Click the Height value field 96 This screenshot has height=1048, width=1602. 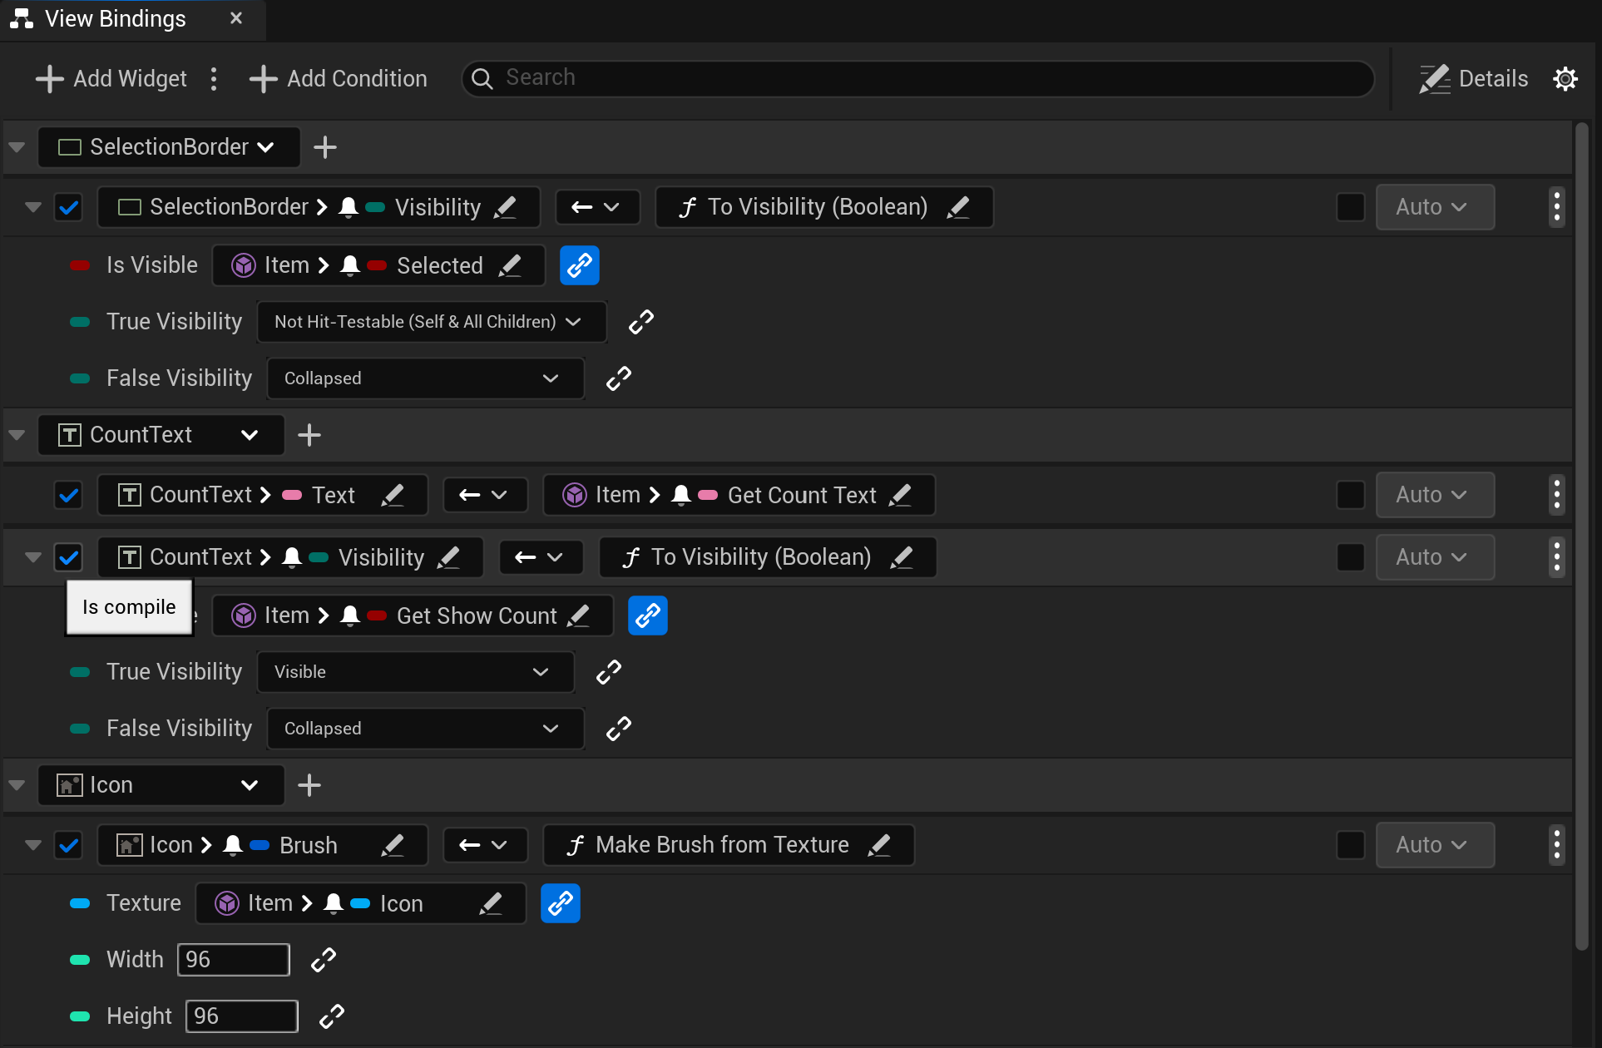click(242, 1016)
